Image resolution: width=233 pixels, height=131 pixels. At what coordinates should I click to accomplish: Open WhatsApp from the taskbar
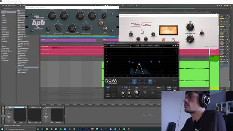pos(124,129)
